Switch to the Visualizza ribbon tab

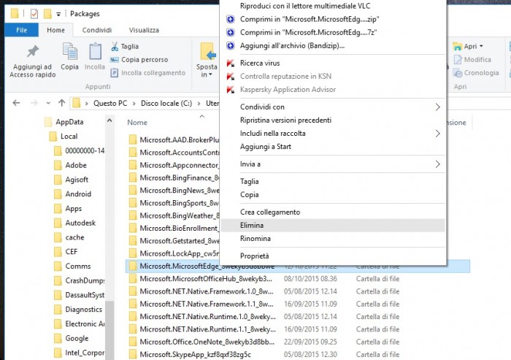point(144,30)
